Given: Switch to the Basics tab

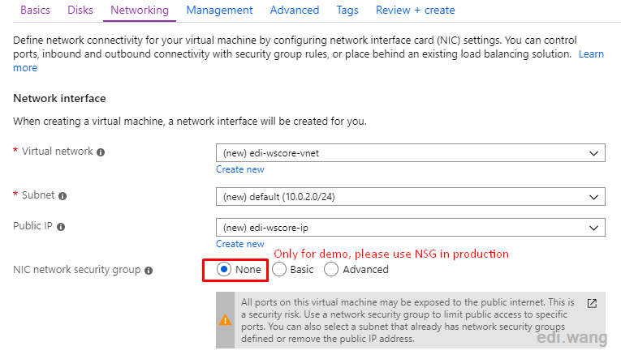Looking at the screenshot, I should tap(35, 10).
